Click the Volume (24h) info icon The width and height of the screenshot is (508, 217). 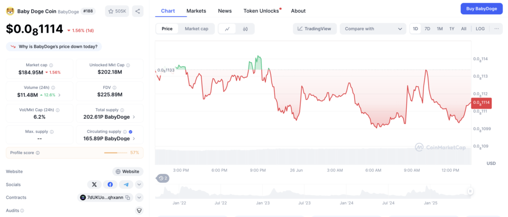click(x=53, y=87)
